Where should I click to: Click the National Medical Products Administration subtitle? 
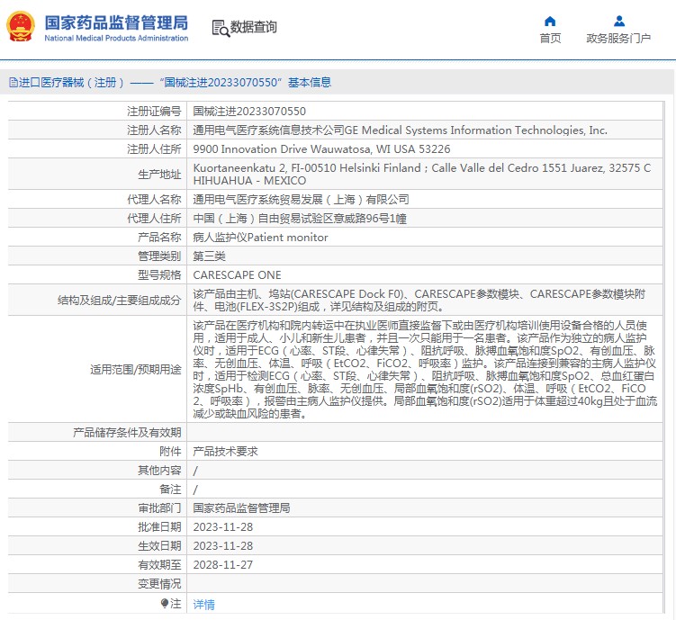[116, 39]
